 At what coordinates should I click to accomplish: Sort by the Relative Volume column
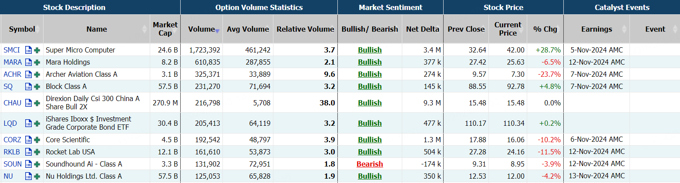[305, 29]
